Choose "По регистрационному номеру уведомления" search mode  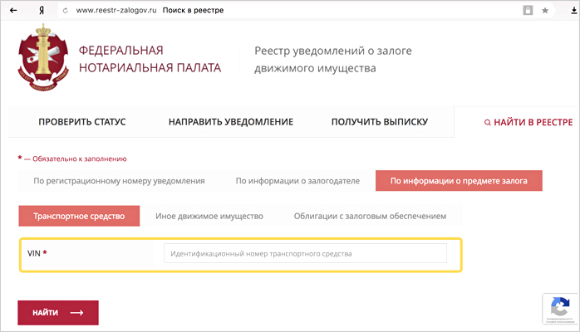click(x=119, y=180)
